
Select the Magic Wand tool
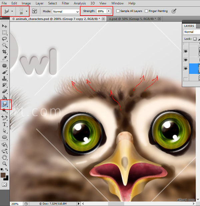click(4, 45)
